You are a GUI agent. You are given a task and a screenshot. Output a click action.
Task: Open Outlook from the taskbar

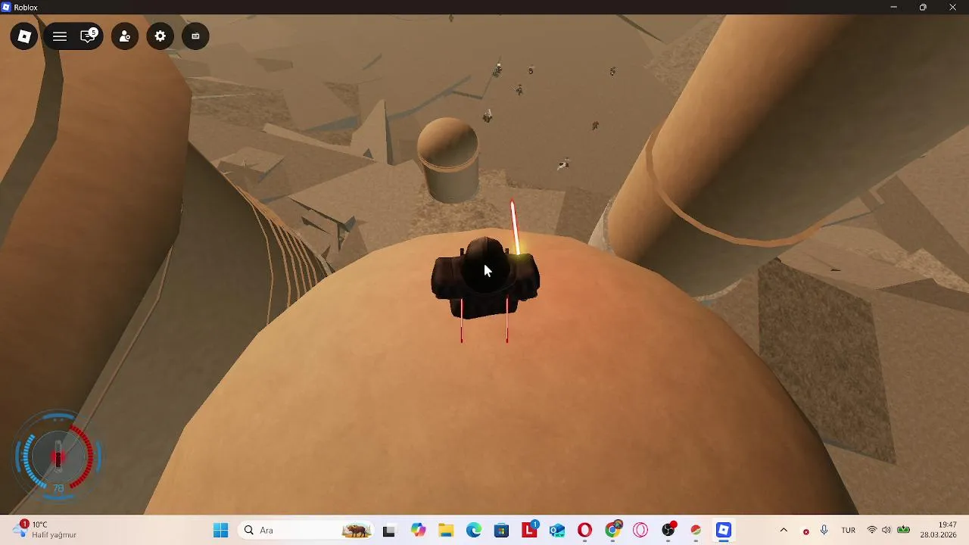pyautogui.click(x=557, y=531)
